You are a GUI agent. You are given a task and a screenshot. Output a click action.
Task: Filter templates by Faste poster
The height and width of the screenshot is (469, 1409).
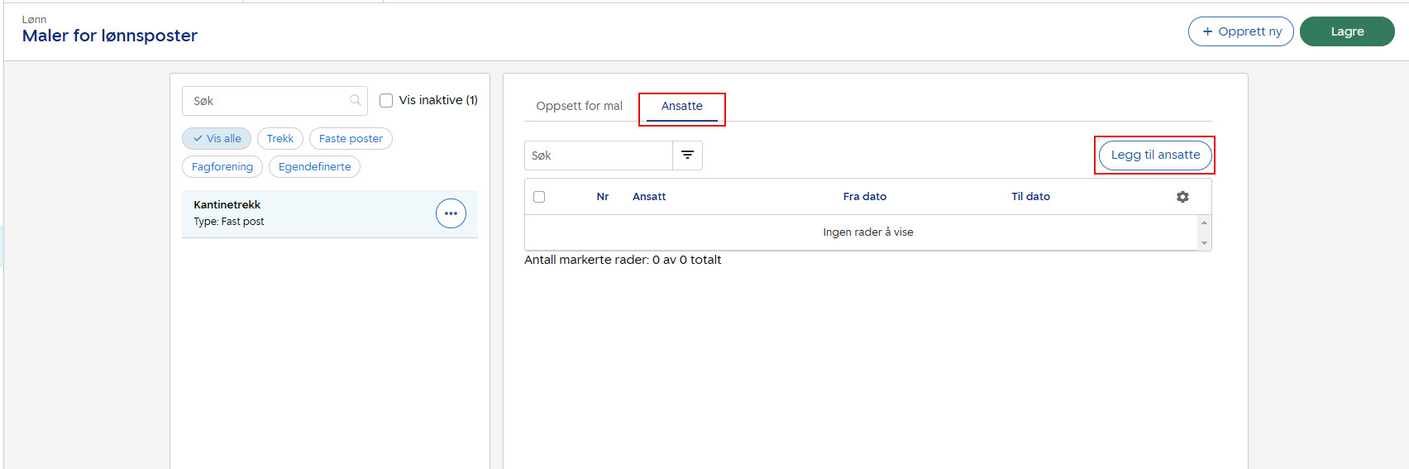click(351, 139)
